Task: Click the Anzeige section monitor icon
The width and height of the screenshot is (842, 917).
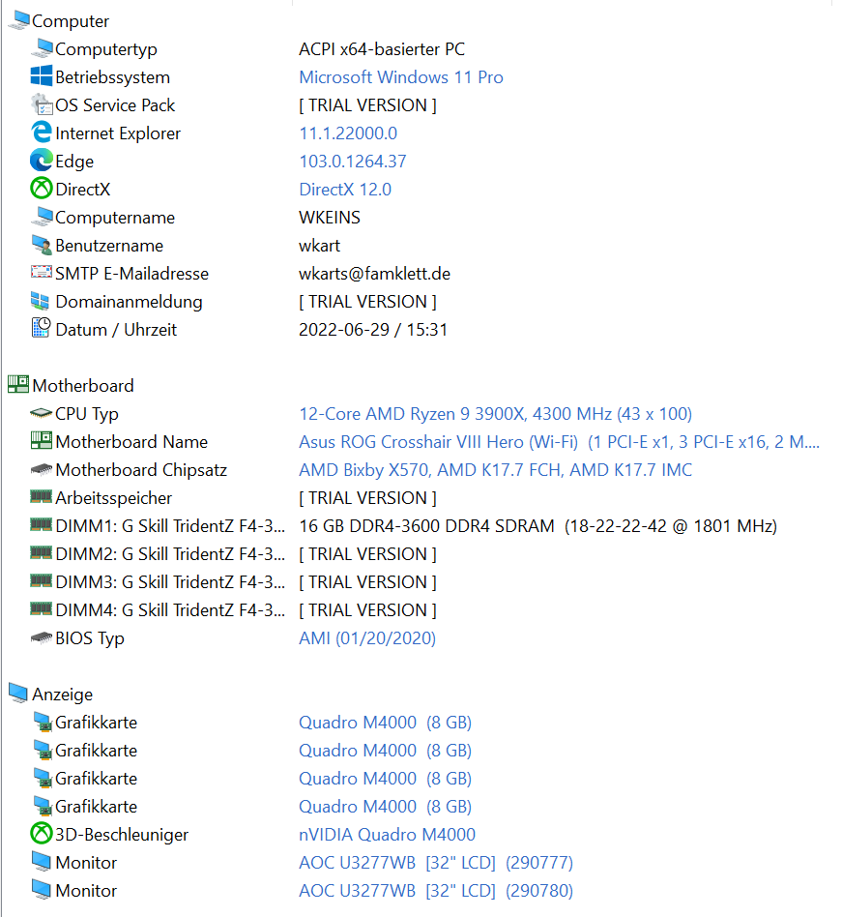Action: (18, 694)
